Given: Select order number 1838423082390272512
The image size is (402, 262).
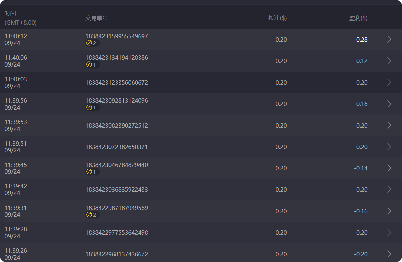Looking at the screenshot, I should click(116, 125).
